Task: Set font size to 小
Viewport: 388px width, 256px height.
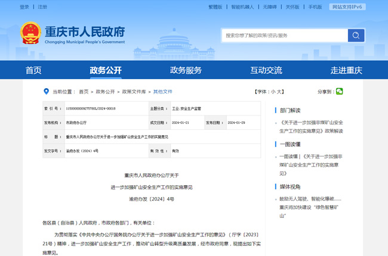Action: (x=273, y=92)
